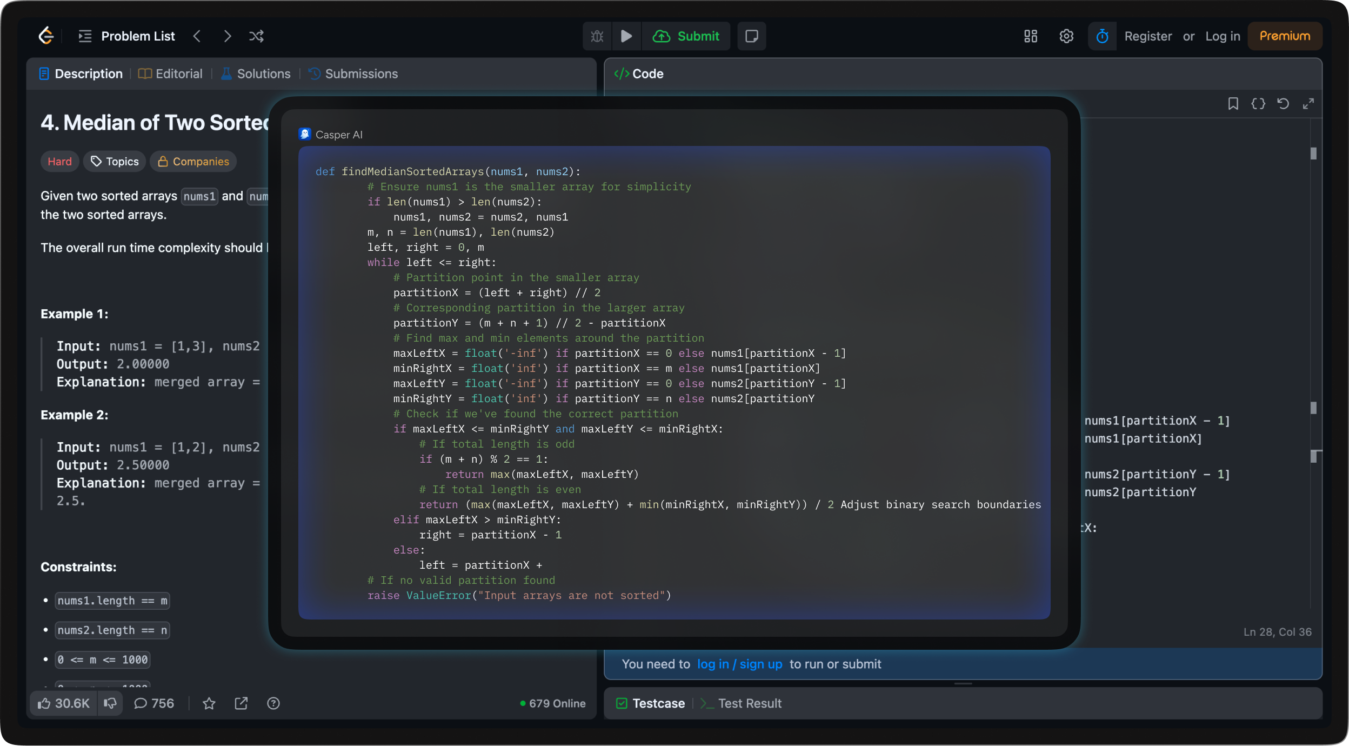Open the notes icon beside Submit
This screenshot has width=1349, height=746.
click(751, 36)
